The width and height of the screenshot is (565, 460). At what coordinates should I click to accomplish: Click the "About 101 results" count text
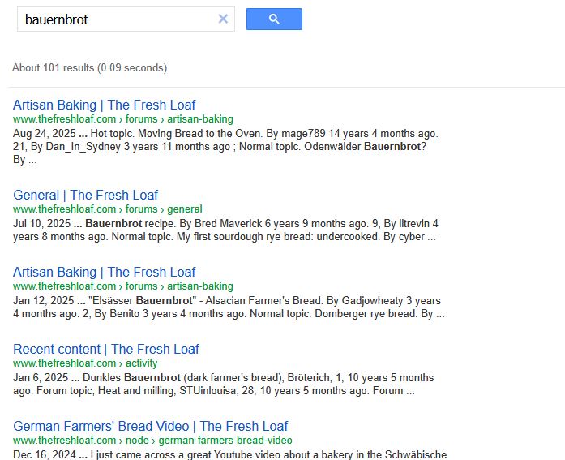coord(89,67)
